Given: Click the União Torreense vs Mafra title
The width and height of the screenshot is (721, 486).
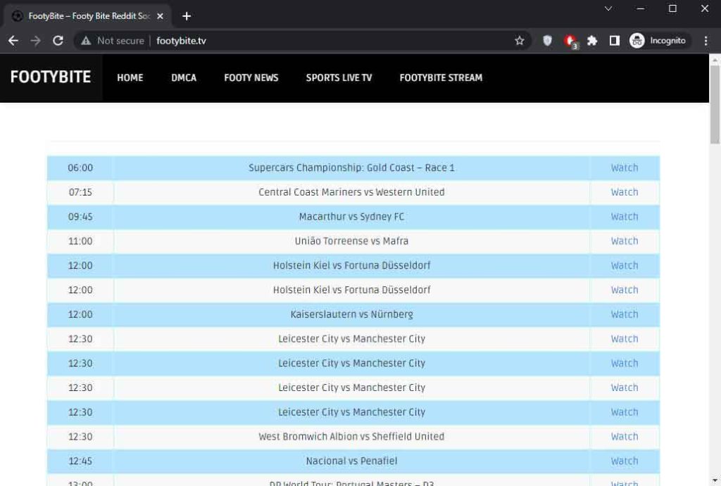Looking at the screenshot, I should pos(352,241).
